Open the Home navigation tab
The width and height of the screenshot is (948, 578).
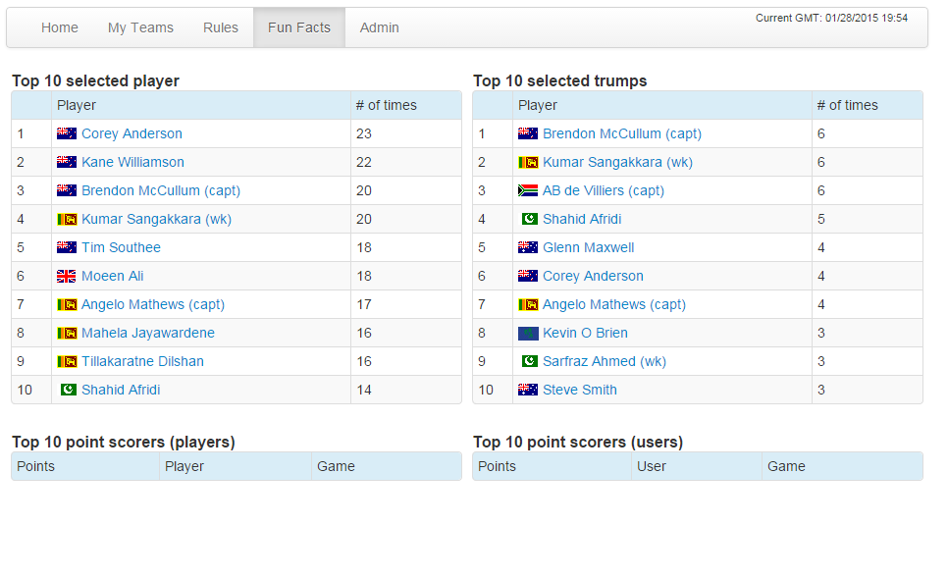[x=60, y=27]
